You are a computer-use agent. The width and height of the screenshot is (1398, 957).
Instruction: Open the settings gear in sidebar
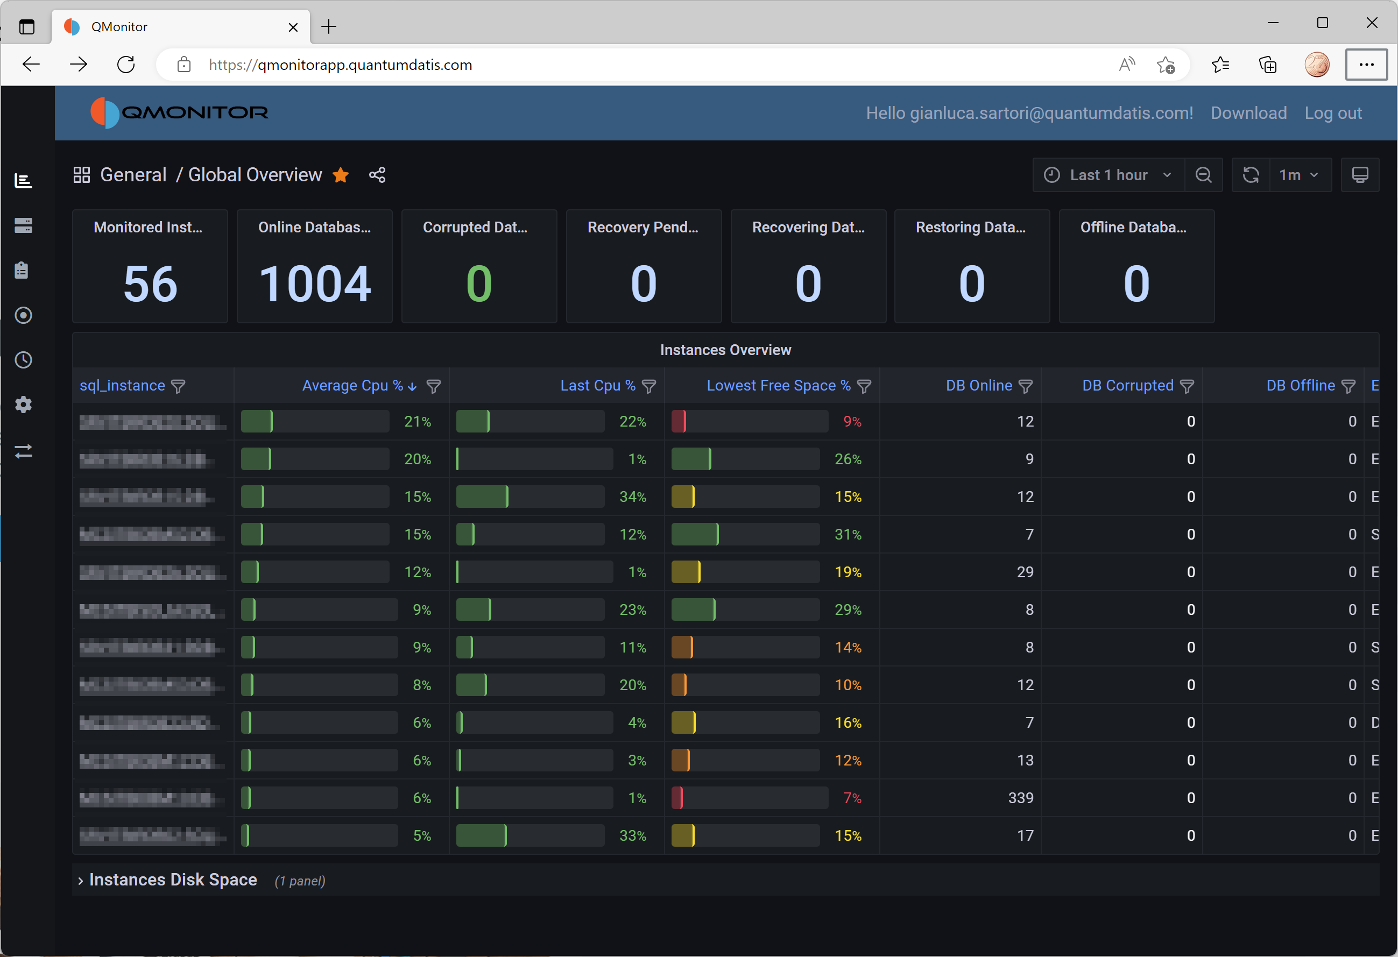[24, 405]
